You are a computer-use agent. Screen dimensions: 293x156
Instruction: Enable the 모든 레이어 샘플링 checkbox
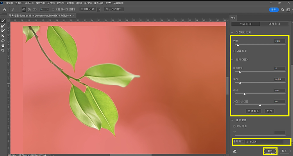pyautogui.click(x=53, y=9)
